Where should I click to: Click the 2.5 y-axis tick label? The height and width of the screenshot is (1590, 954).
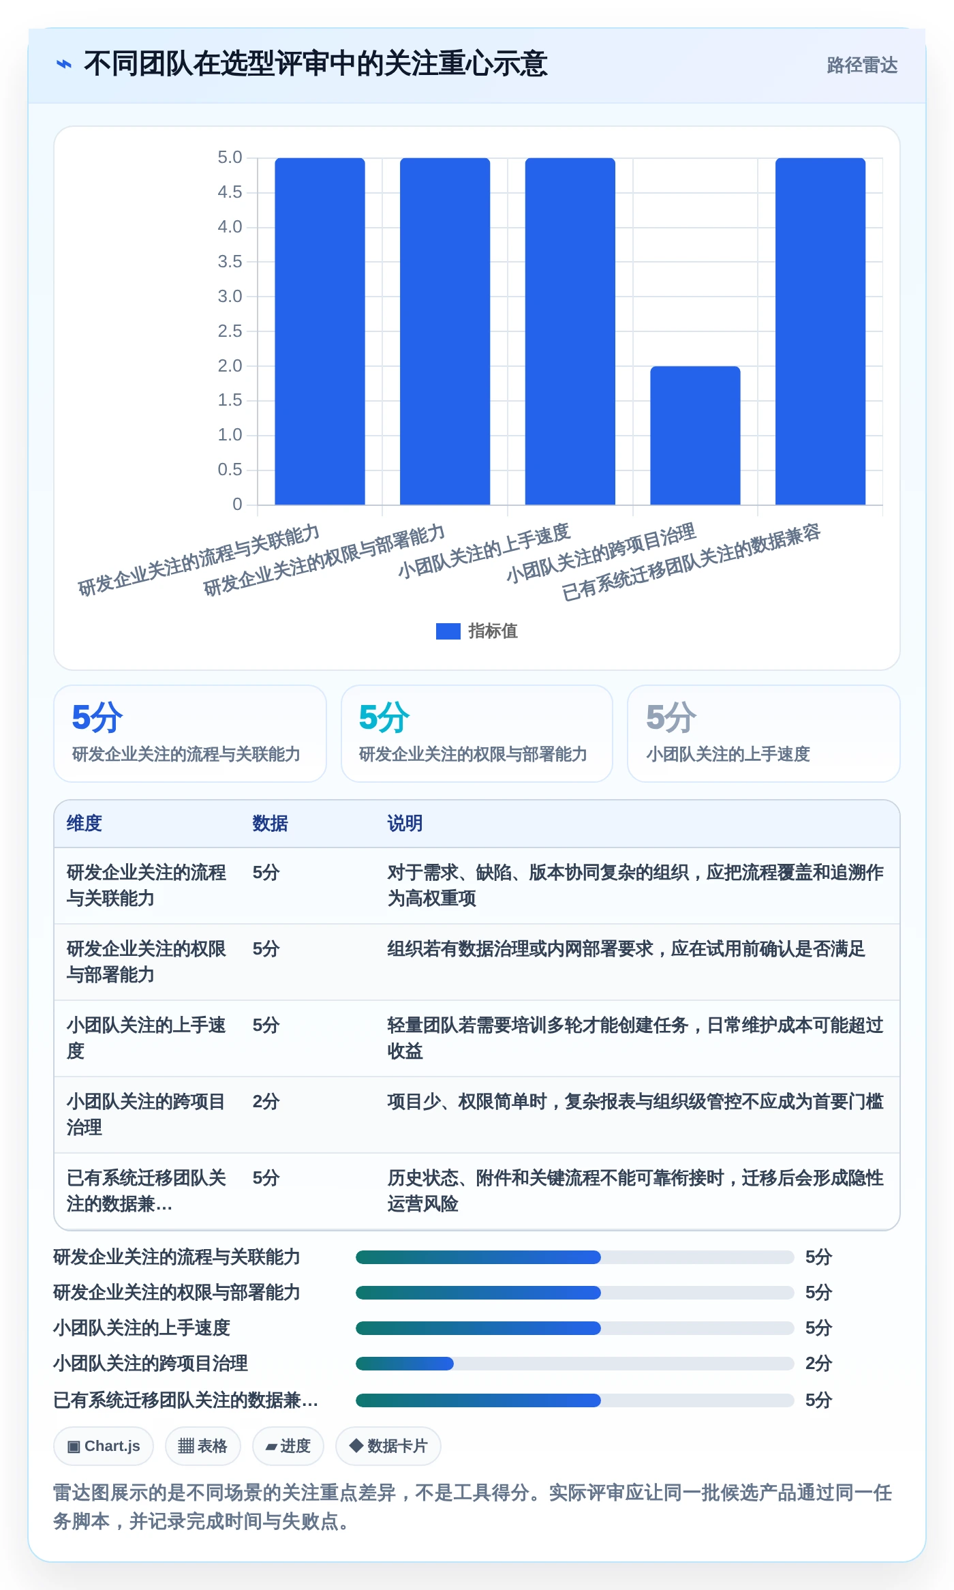pyautogui.click(x=230, y=331)
